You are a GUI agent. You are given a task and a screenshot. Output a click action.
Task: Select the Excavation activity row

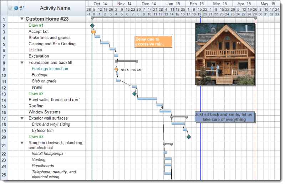click(x=39, y=56)
